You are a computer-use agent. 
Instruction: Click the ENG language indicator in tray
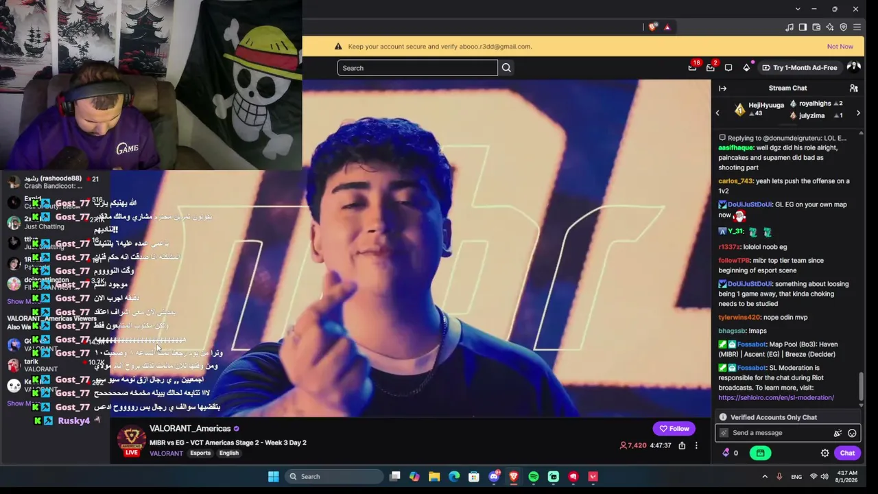tap(796, 477)
